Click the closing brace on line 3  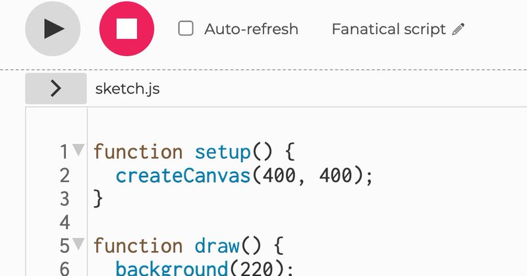click(x=97, y=199)
